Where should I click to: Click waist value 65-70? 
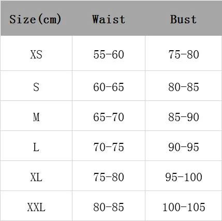pos(109,117)
